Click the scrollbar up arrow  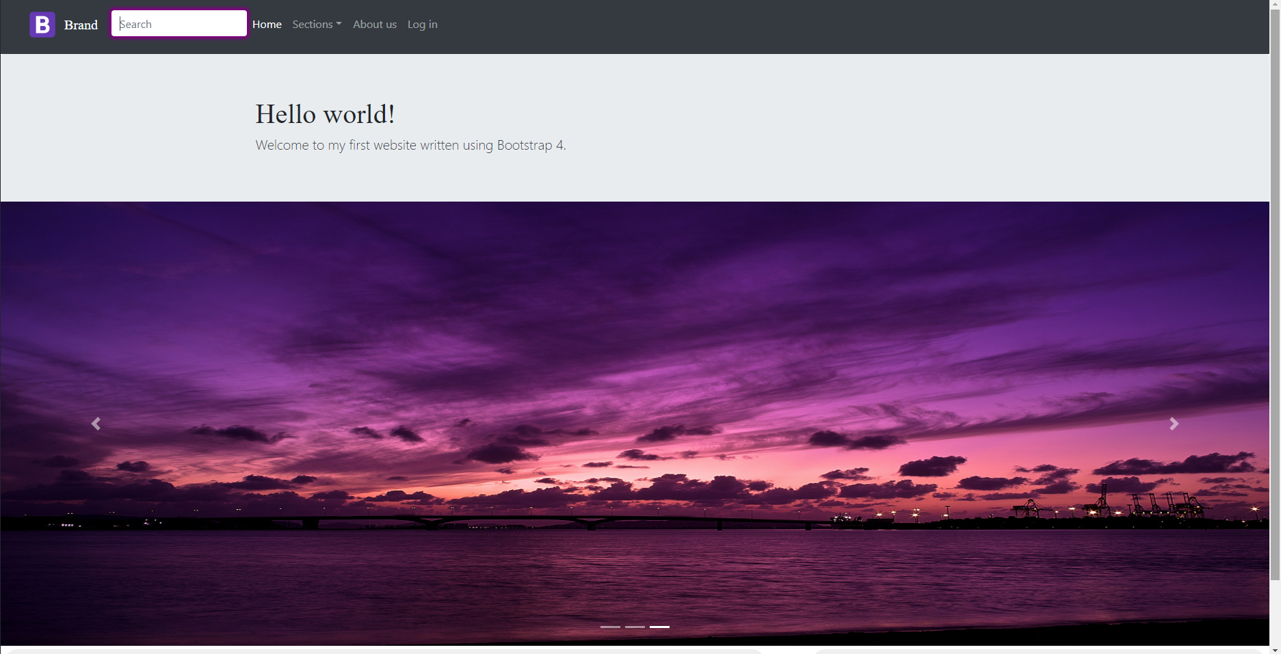pyautogui.click(x=1275, y=4)
